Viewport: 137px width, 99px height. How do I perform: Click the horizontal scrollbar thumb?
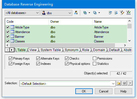click(x=62, y=45)
